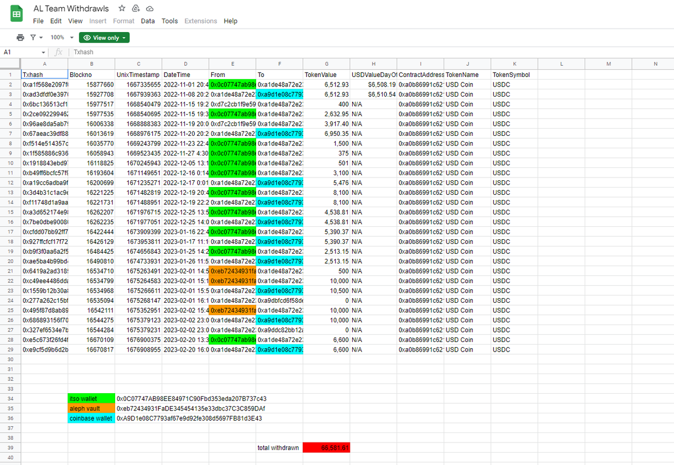The height and width of the screenshot is (465, 674).
Task: Click the block number 16542111 cell
Action: click(92, 310)
